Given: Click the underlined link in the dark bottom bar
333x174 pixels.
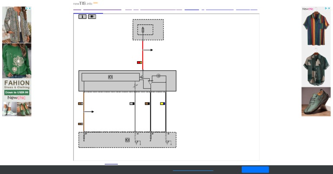Looking at the screenshot, I should coord(193,171).
